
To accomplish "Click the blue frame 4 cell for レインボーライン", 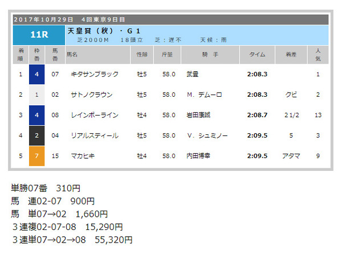I will coord(36,115).
